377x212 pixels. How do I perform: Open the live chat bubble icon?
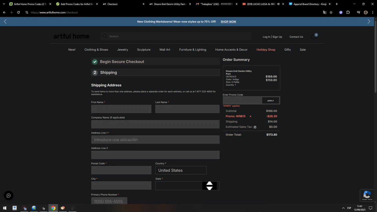[9, 195]
